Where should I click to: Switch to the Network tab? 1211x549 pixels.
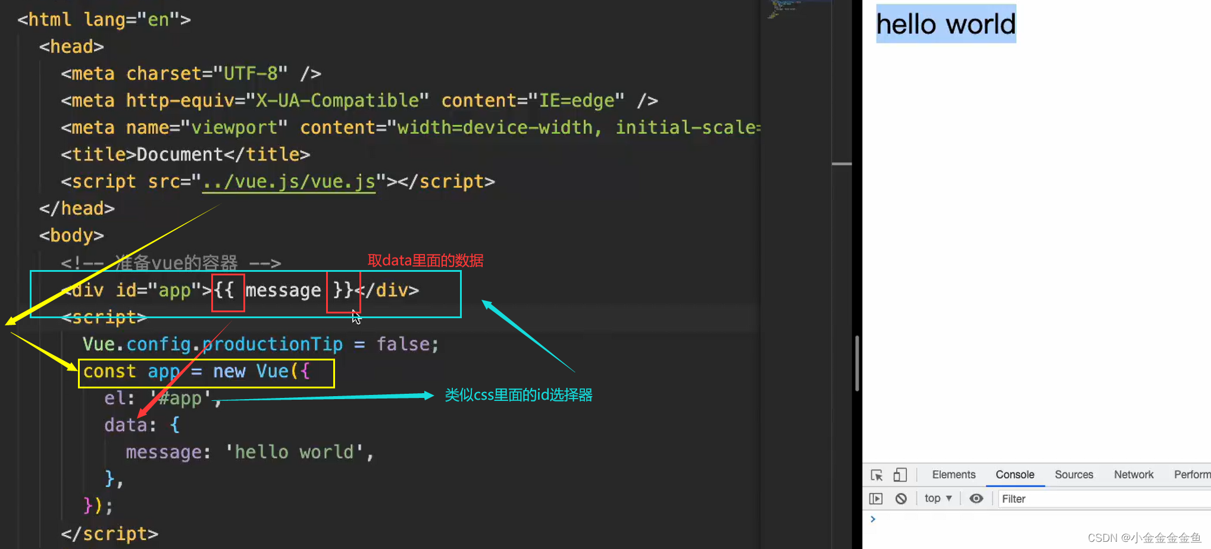click(x=1134, y=475)
